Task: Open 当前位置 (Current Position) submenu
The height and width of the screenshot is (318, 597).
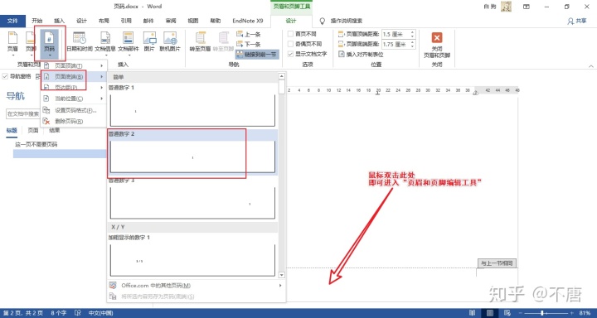Action: tap(73, 99)
